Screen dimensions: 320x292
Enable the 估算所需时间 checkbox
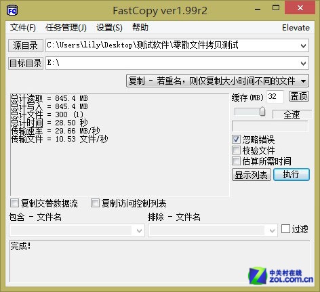(x=236, y=161)
